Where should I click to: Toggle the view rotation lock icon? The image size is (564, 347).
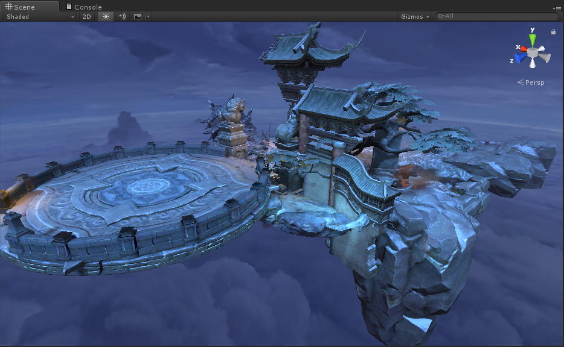553,31
